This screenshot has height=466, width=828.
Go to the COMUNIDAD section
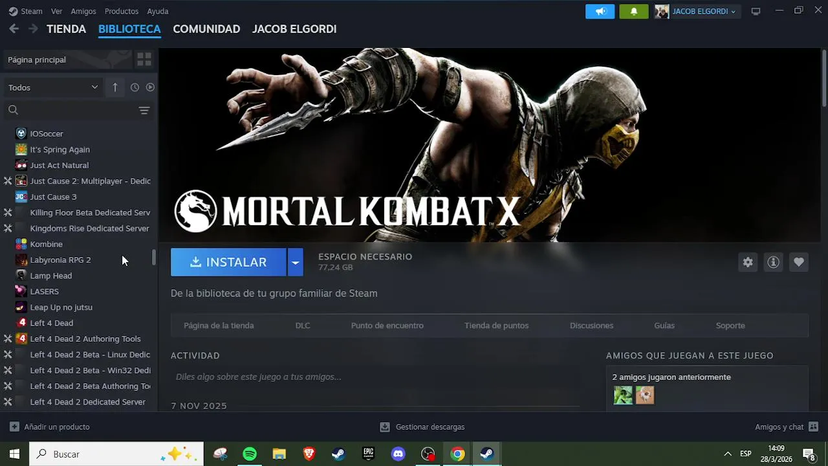coord(206,28)
